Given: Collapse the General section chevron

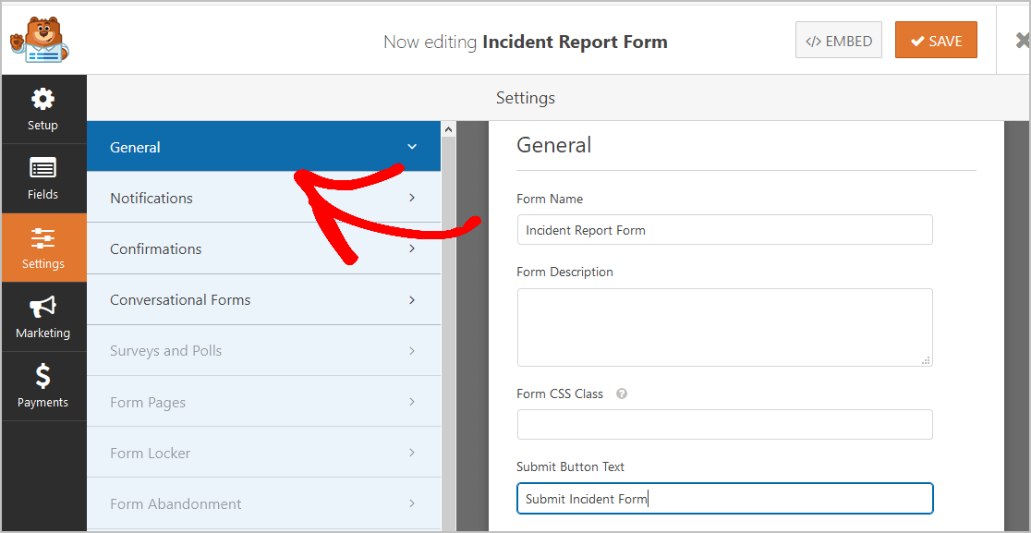Looking at the screenshot, I should click(x=412, y=147).
